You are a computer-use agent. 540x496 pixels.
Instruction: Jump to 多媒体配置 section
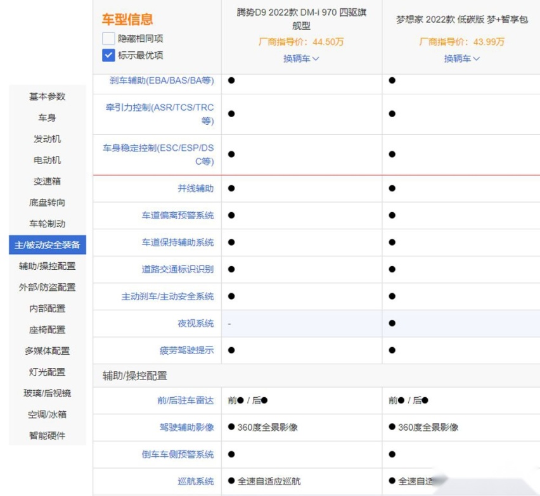pos(48,351)
